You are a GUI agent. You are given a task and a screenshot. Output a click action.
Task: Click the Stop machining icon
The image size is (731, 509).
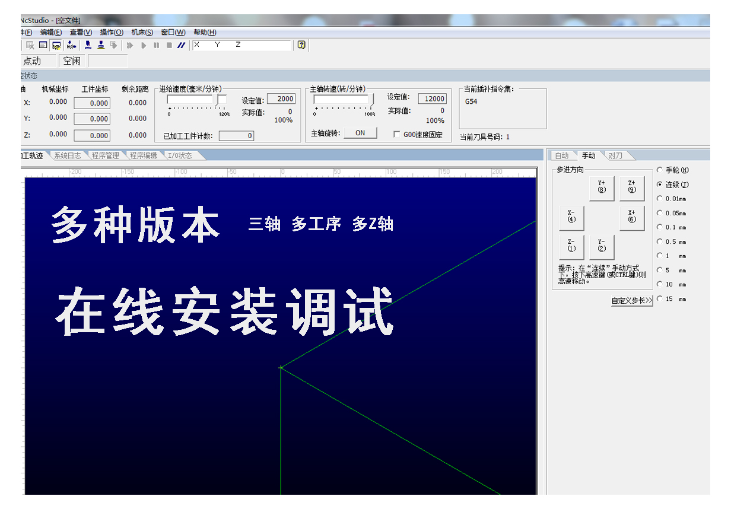[169, 45]
